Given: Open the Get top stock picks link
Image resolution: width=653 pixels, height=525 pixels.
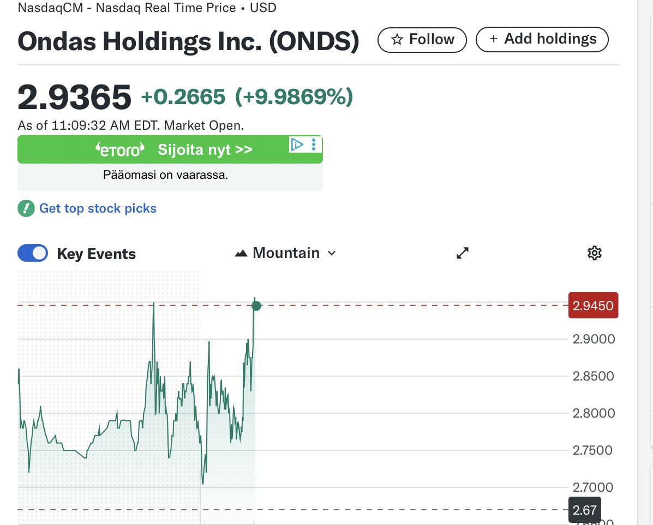Looking at the screenshot, I should 98,208.
